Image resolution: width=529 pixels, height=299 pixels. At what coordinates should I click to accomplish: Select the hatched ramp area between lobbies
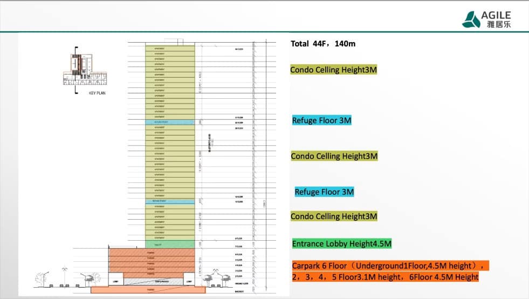pos(153,281)
